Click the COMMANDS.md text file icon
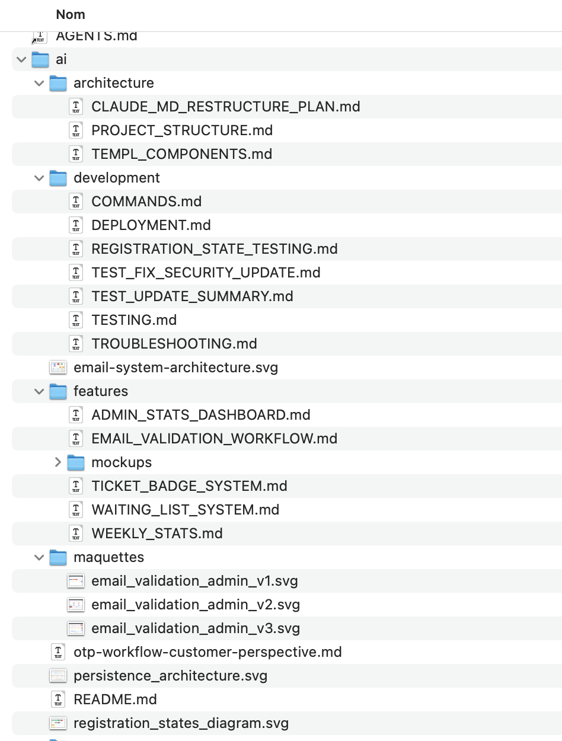The height and width of the screenshot is (741, 562). point(76,202)
